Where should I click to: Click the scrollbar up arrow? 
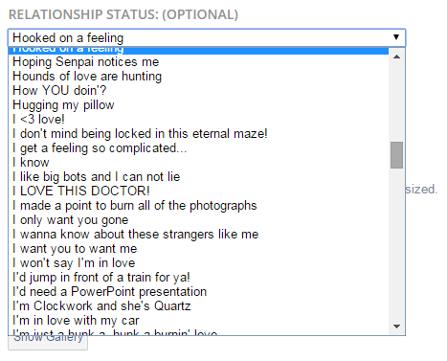point(396,56)
